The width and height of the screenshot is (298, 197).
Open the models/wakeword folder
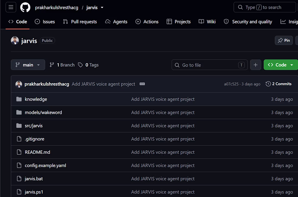43,113
